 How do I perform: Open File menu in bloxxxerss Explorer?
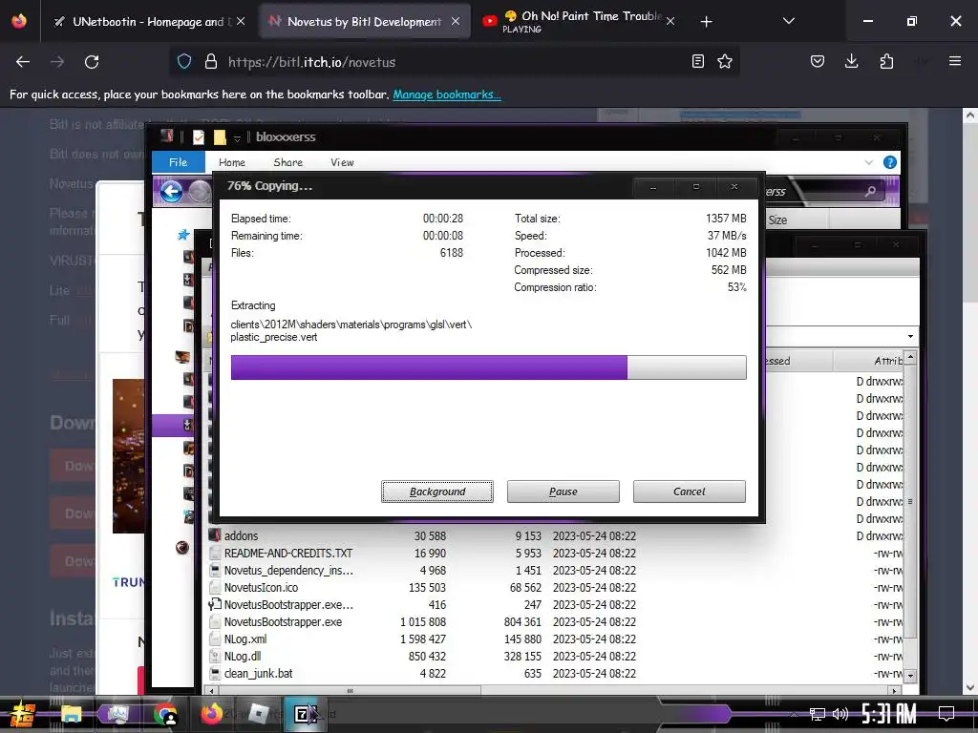coord(179,162)
